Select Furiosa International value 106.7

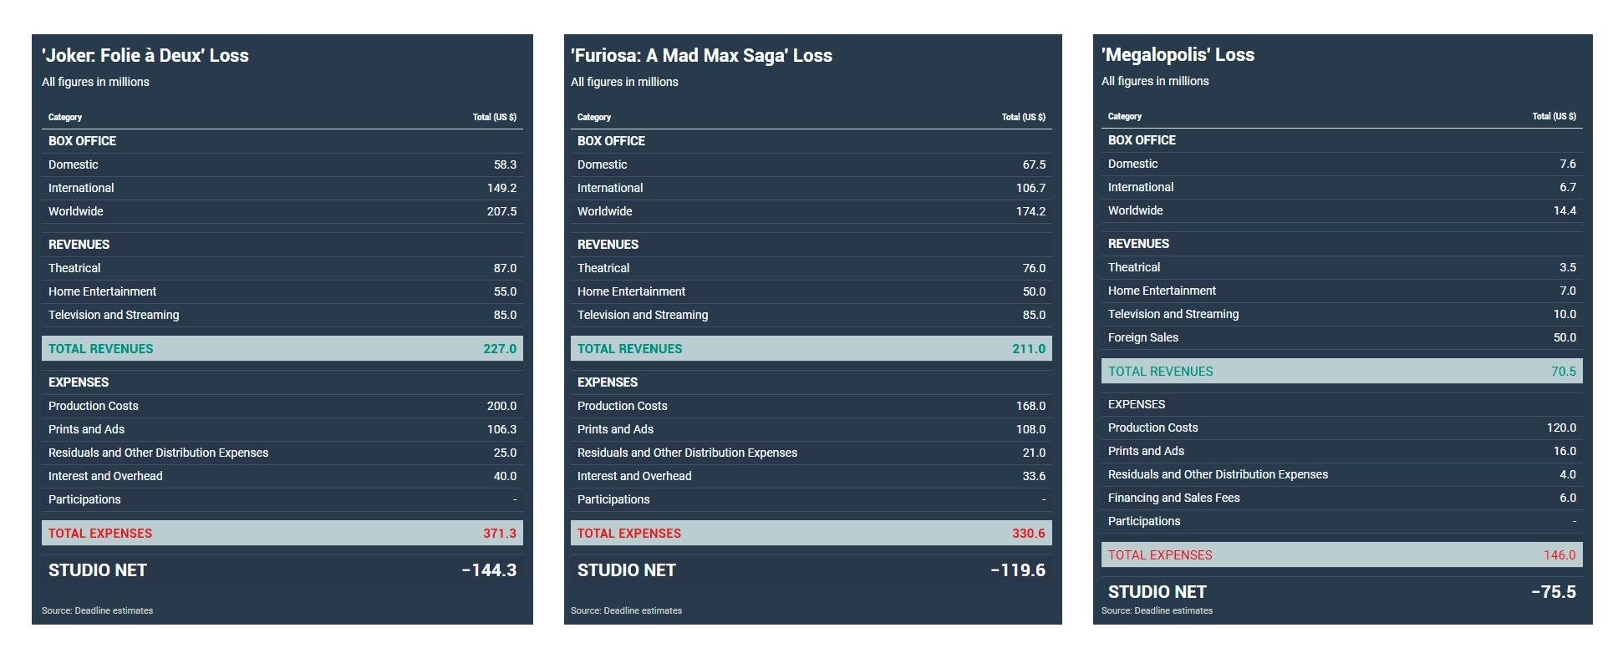coord(1030,188)
